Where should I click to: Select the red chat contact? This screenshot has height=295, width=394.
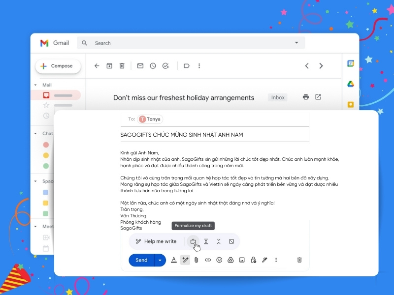46,145
